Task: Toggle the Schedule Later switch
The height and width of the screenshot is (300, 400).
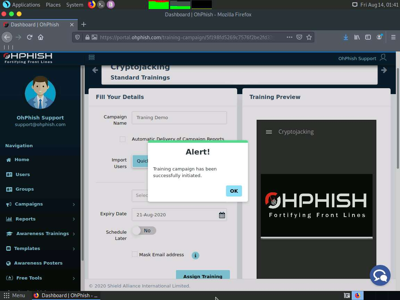Action: click(144, 231)
